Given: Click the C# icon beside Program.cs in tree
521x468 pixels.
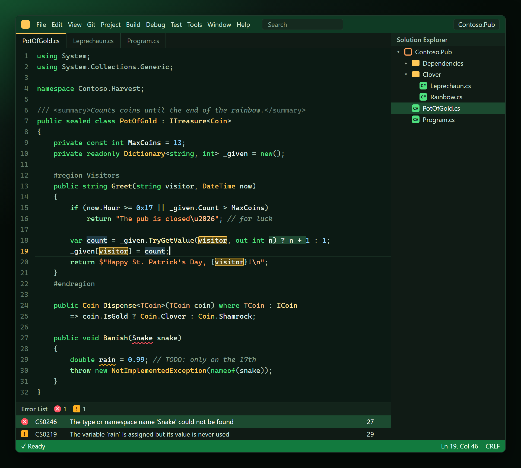Looking at the screenshot, I should click(x=416, y=120).
